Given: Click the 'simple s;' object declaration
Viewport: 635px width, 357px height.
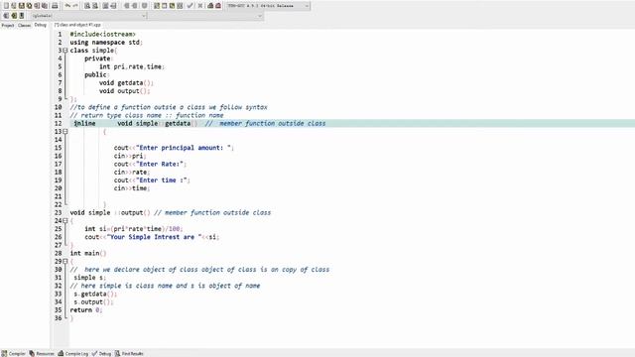Looking at the screenshot, I should [89, 278].
